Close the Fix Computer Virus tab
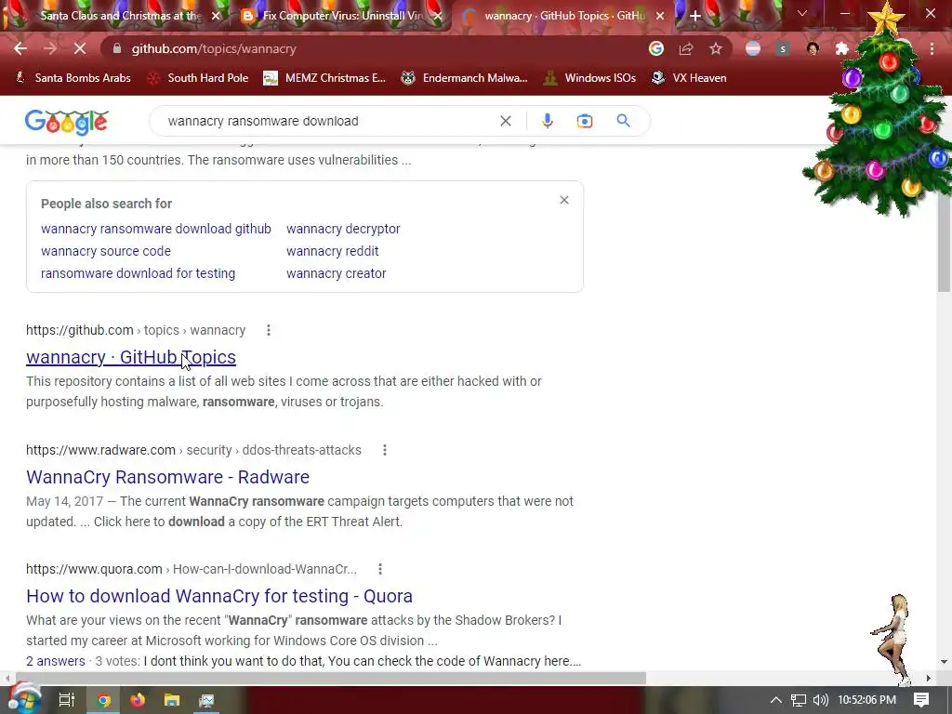This screenshot has width=952, height=714. click(438, 16)
